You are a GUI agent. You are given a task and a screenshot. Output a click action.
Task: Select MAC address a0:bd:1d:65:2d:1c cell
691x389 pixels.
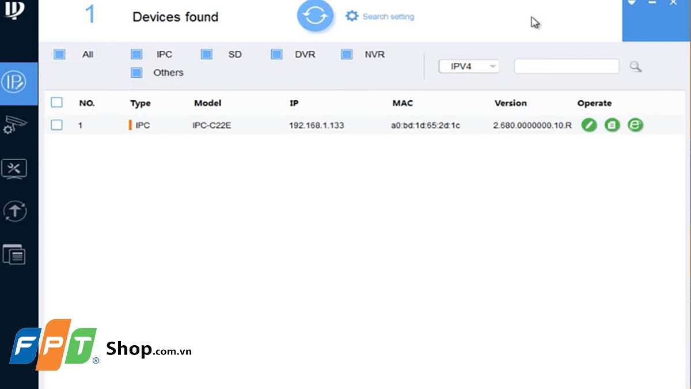point(426,125)
